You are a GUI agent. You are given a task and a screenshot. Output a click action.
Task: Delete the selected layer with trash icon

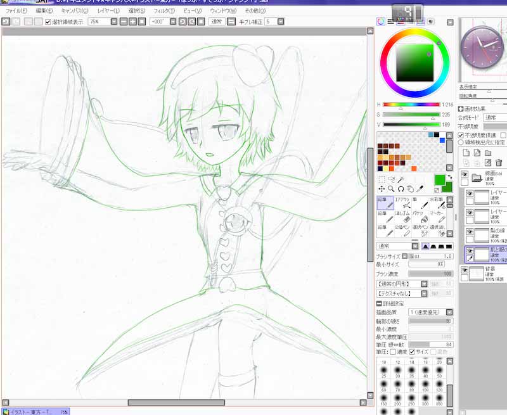[x=499, y=163]
